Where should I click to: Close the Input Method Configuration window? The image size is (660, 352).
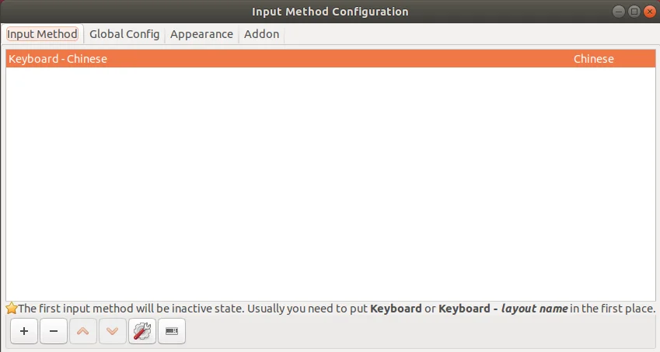click(649, 12)
